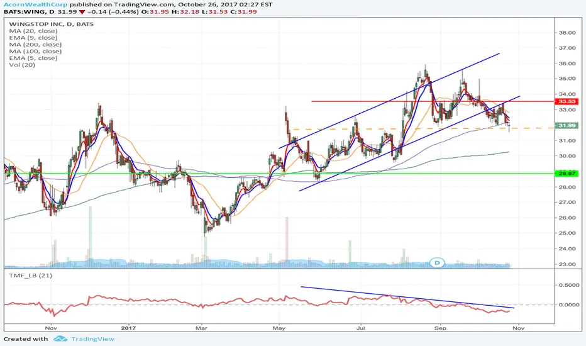Click the 0.0000 oscillator axis label
Image resolution: width=586 pixels, height=346 pixels.
pyautogui.click(x=569, y=305)
